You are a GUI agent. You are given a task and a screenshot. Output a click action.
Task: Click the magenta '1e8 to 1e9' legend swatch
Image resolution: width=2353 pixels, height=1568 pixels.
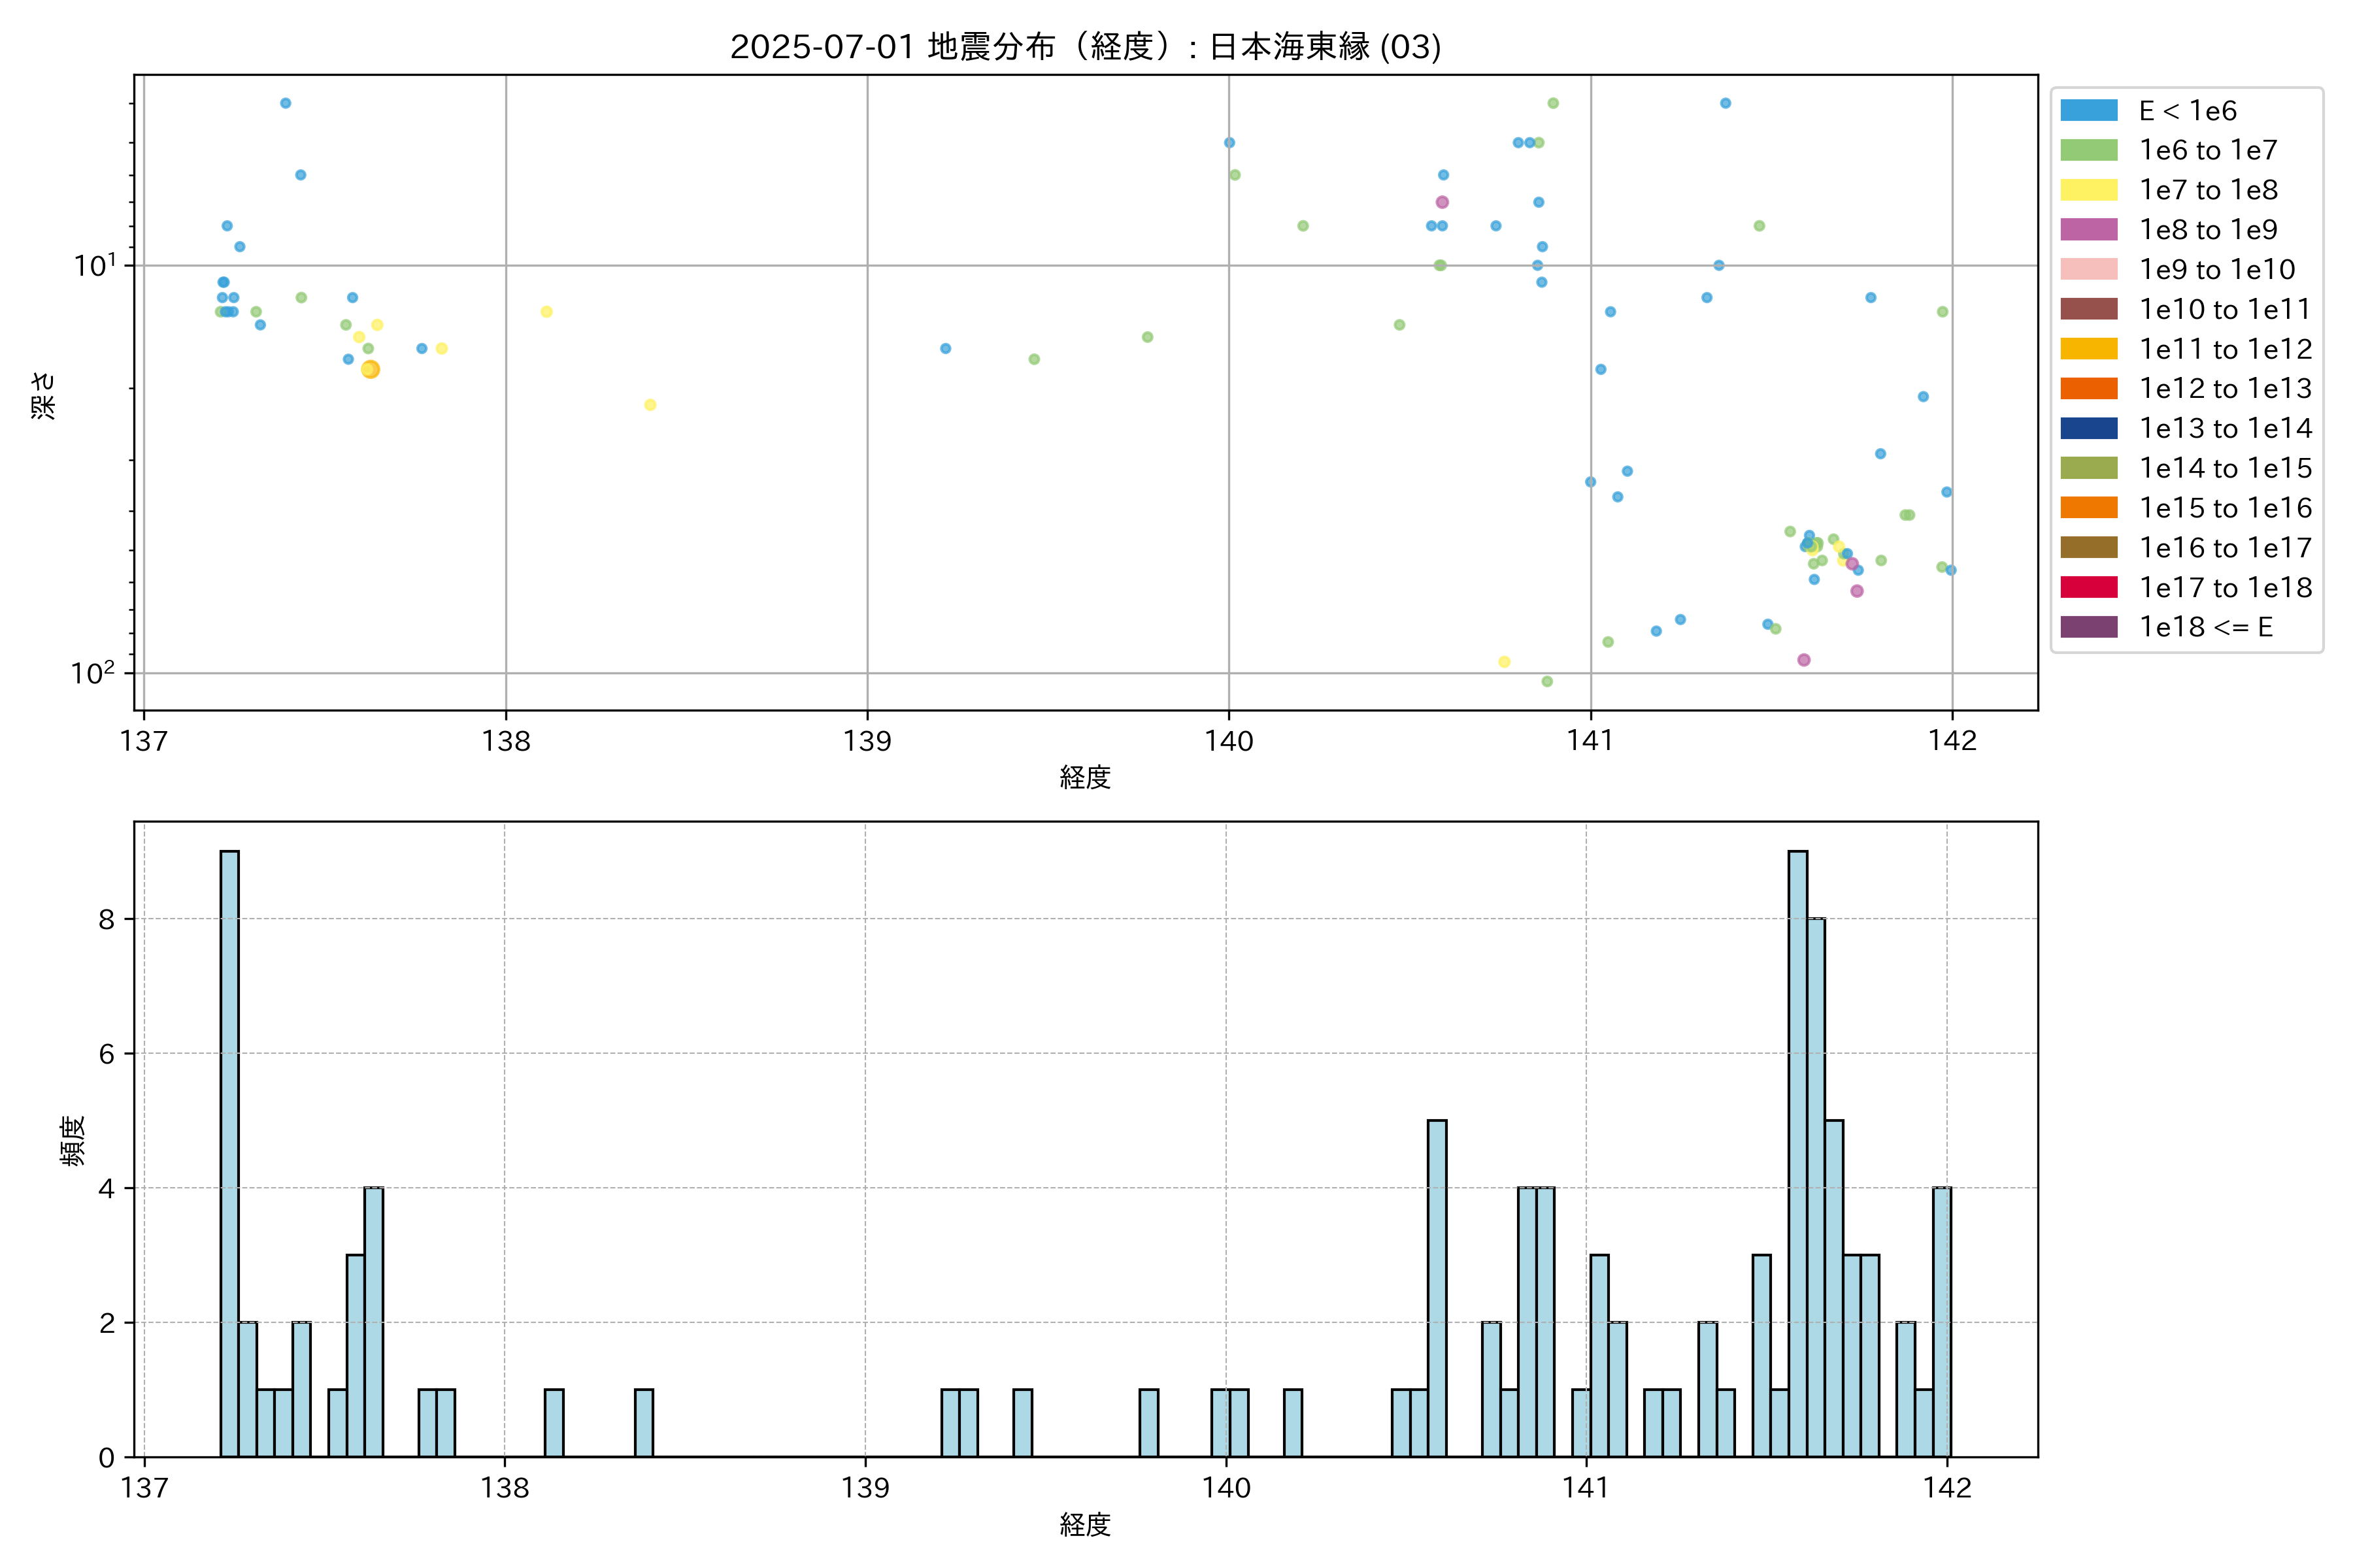tap(2088, 230)
